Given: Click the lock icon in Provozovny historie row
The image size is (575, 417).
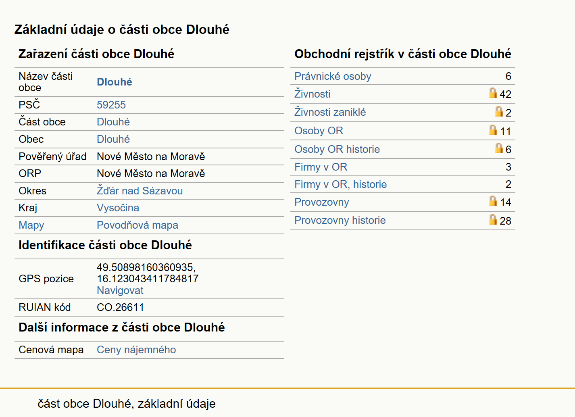Looking at the screenshot, I should tap(492, 220).
